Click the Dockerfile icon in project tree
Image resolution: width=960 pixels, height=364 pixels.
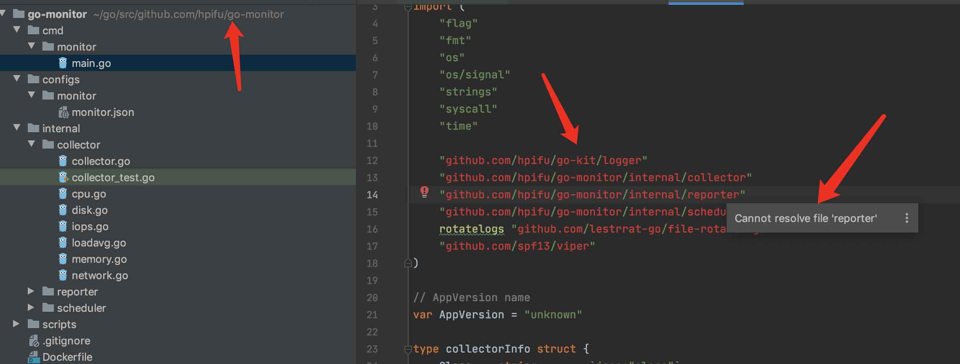[x=33, y=357]
